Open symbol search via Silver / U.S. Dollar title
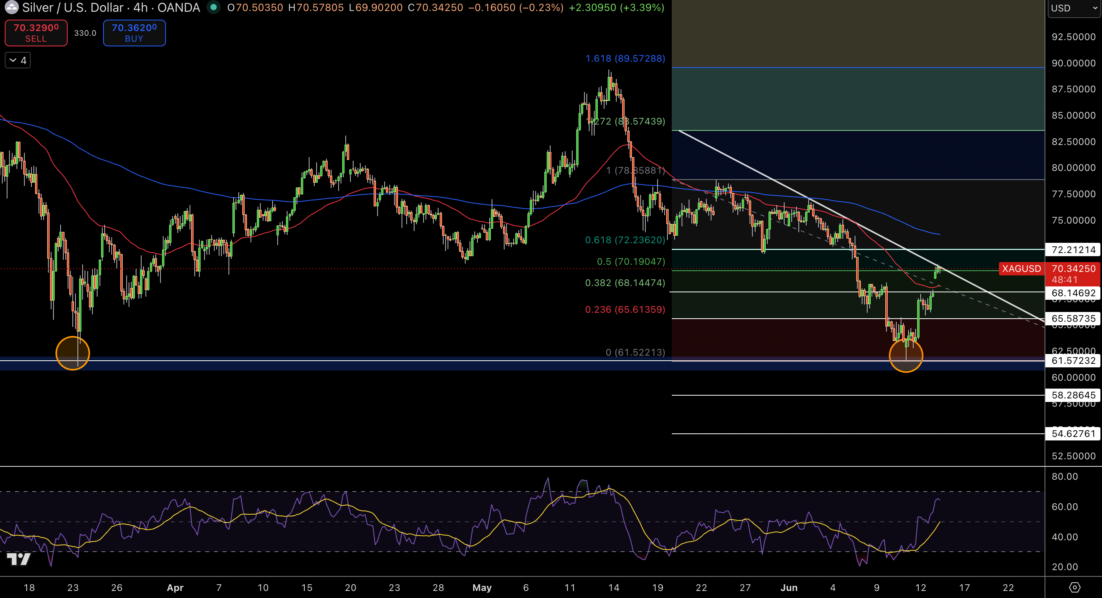Image resolution: width=1102 pixels, height=598 pixels. [x=111, y=7]
